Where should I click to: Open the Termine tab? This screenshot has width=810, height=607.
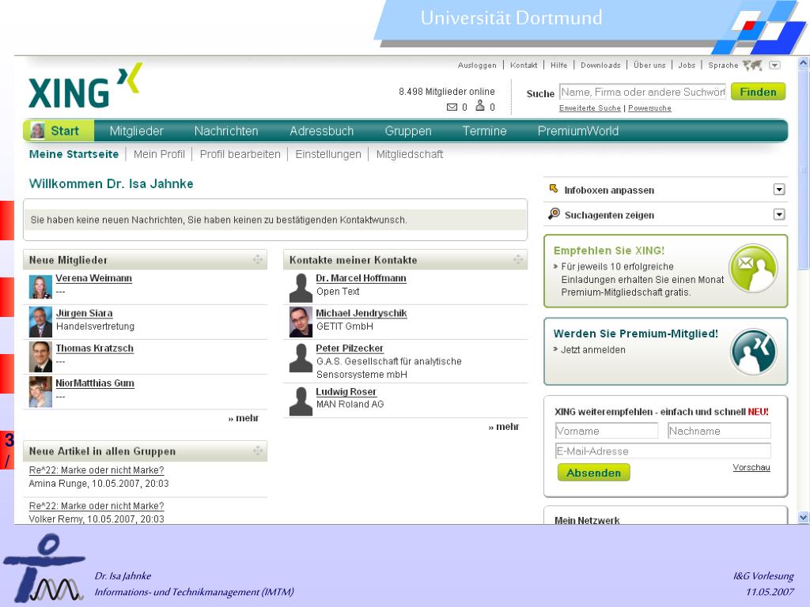point(484,131)
